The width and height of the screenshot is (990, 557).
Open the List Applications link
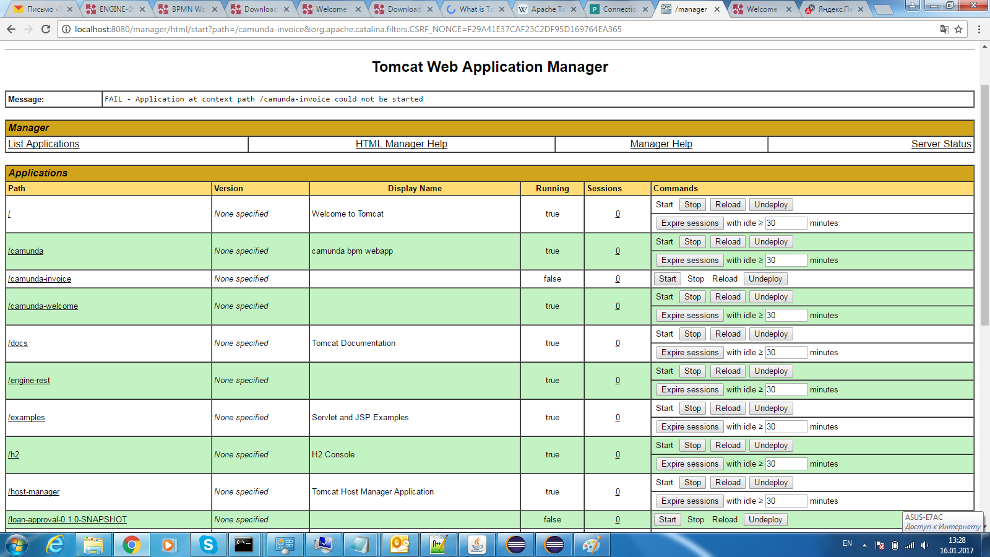(x=44, y=144)
